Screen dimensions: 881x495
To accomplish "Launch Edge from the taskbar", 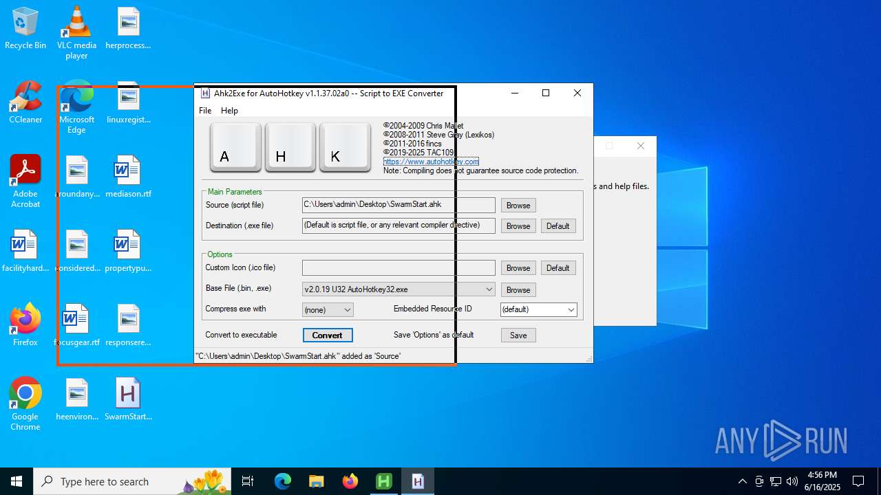I will point(283,481).
